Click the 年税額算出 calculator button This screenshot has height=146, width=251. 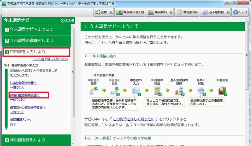pos(187,13)
